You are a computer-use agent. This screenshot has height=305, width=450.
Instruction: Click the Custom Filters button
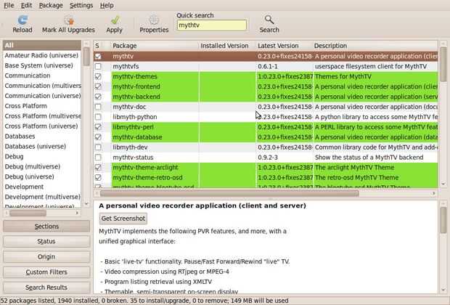pos(46,272)
